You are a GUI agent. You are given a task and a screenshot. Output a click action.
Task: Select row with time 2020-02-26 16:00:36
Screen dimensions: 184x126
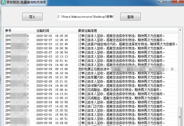point(91,48)
